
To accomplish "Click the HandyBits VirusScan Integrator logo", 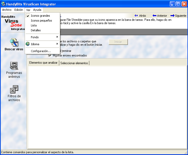I will click(x=13, y=23).
